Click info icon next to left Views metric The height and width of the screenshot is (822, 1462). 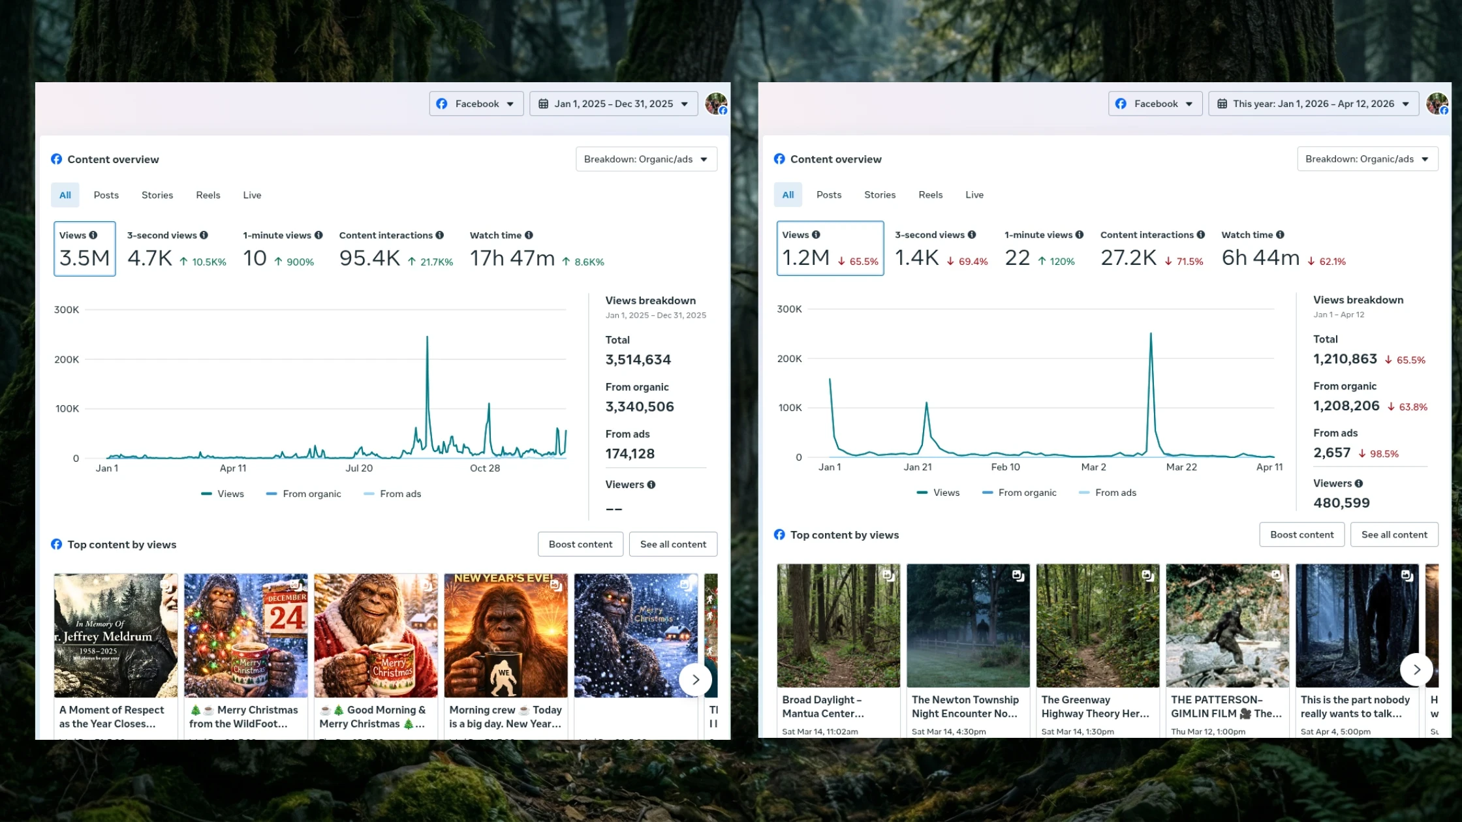click(x=93, y=236)
